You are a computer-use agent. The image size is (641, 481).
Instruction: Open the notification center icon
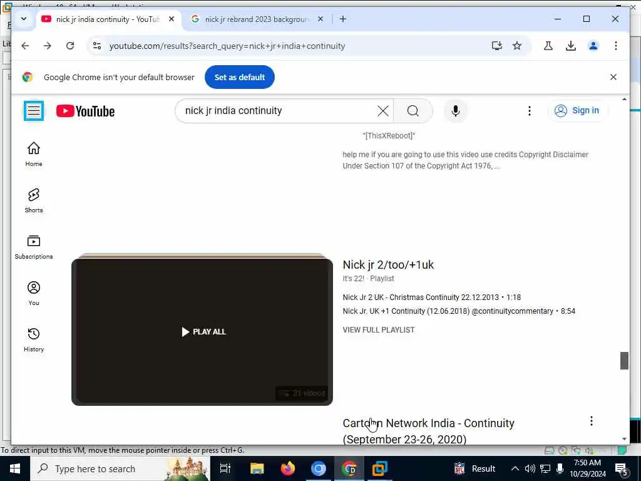coord(622,468)
